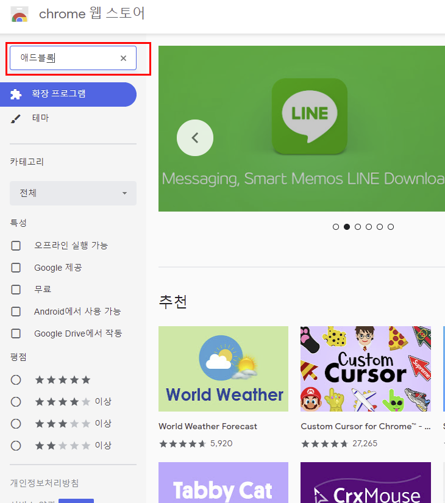This screenshot has width=445, height=503.
Task: Open the CrxMouse extension card
Action: pyautogui.click(x=365, y=482)
